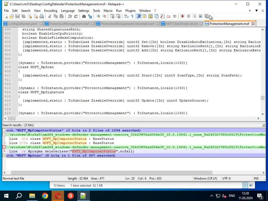Save the recorded macro toolbar icon

coord(207,16)
